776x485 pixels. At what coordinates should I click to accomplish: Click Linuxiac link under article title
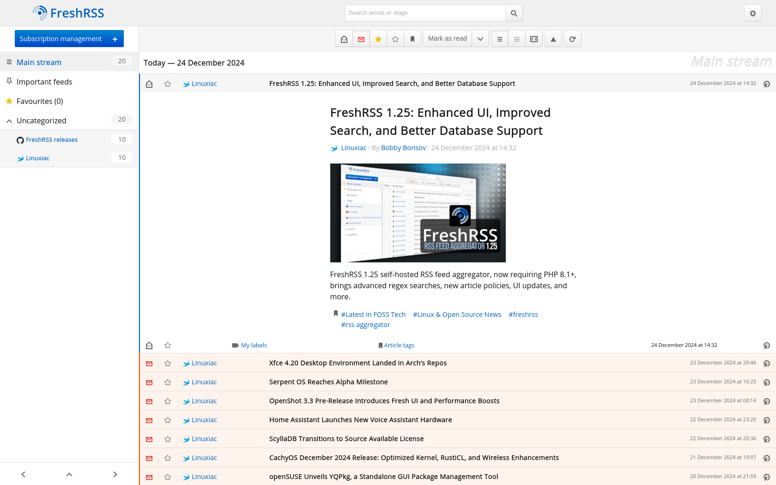click(353, 148)
